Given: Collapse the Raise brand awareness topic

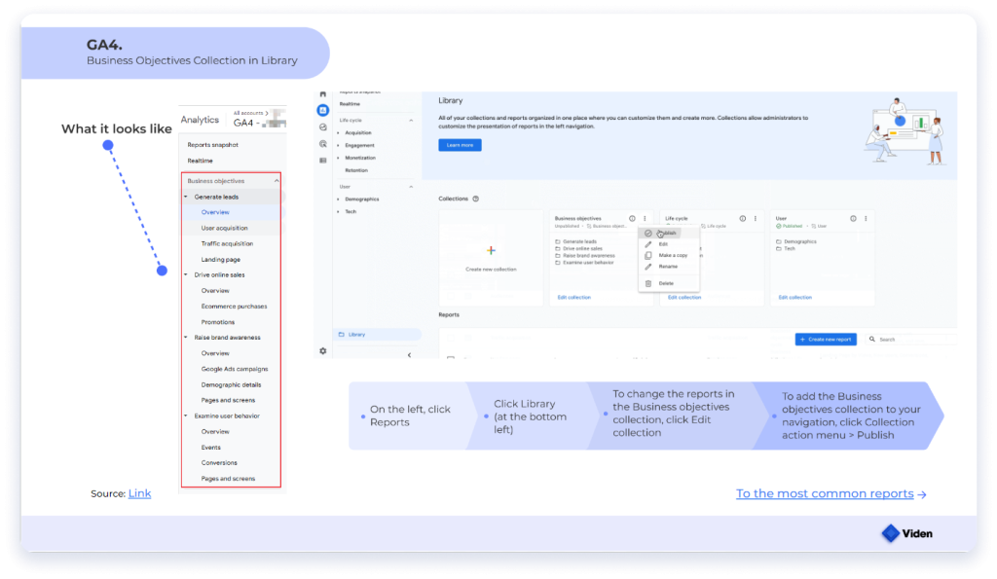Looking at the screenshot, I should tap(186, 338).
